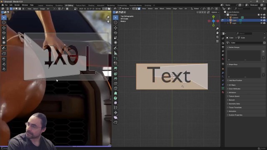
Task: Click the zoom icon in the 3D viewport
Action: click(x=217, y=29)
